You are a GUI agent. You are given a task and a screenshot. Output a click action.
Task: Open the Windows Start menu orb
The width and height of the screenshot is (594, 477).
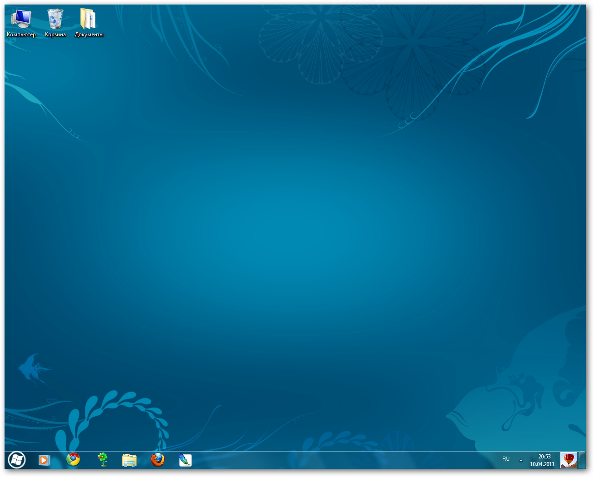click(x=17, y=460)
